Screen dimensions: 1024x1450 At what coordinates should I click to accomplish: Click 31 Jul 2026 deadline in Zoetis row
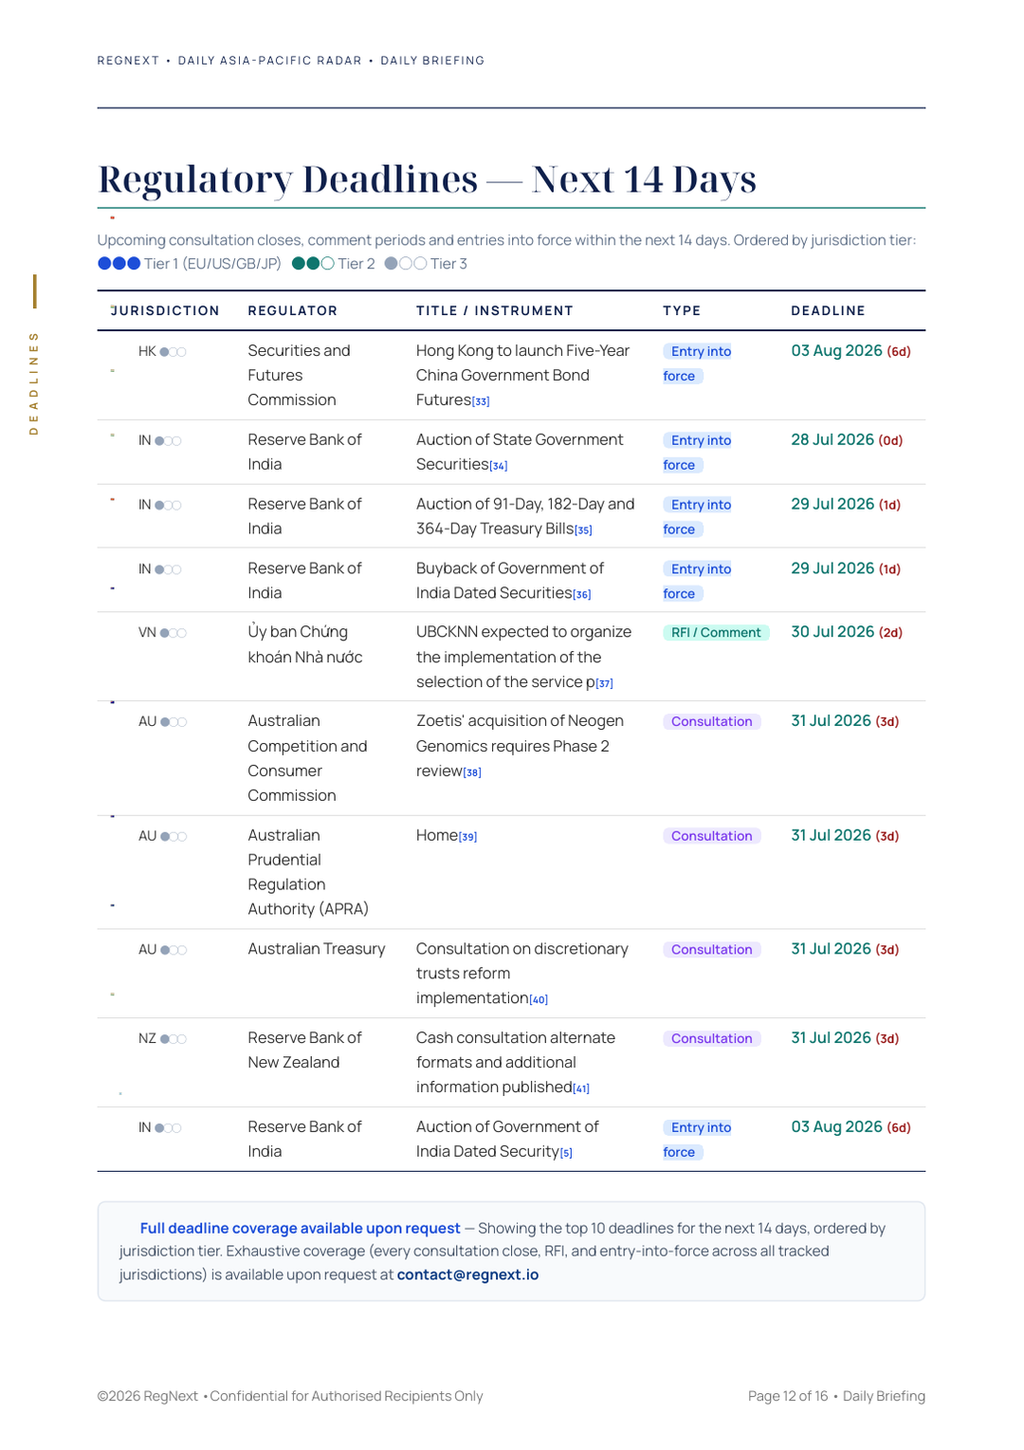click(845, 720)
